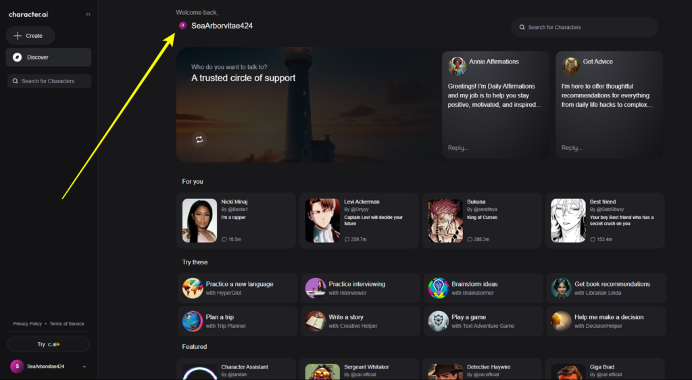Click Plan a trip suggestion
692x380 pixels.
(237, 321)
